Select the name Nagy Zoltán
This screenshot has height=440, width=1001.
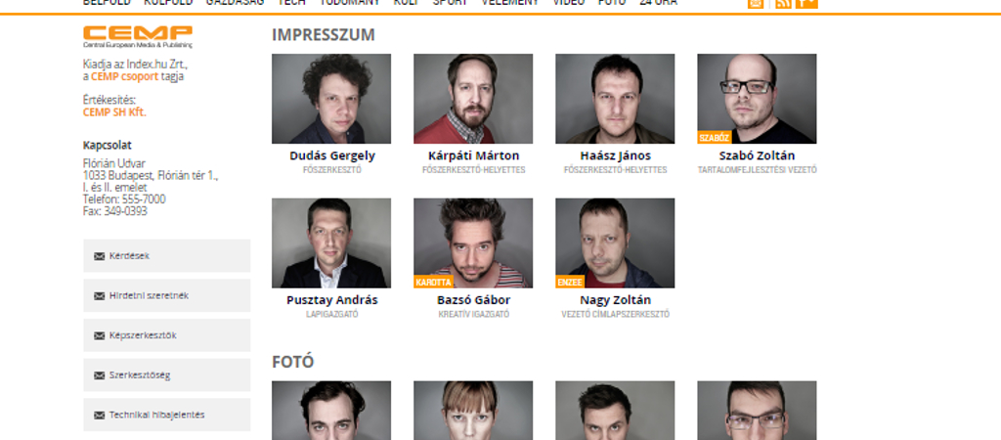click(x=616, y=300)
